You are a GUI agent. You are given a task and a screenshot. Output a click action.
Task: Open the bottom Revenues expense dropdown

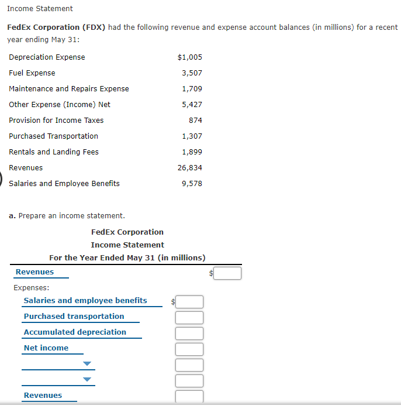(49, 396)
